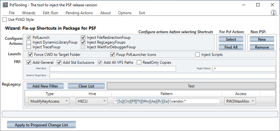280x131 pixels.
Task: Uncheck Fixup PsfLauncher Icons
Action: tap(113, 54)
